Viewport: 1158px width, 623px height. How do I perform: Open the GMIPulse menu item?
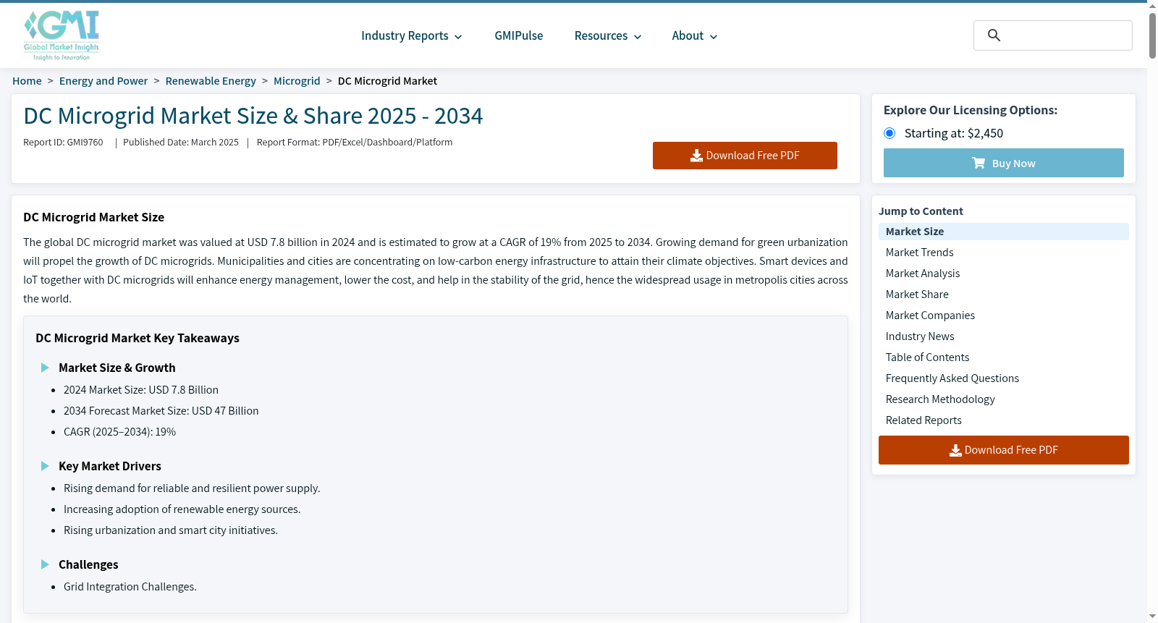tap(519, 36)
